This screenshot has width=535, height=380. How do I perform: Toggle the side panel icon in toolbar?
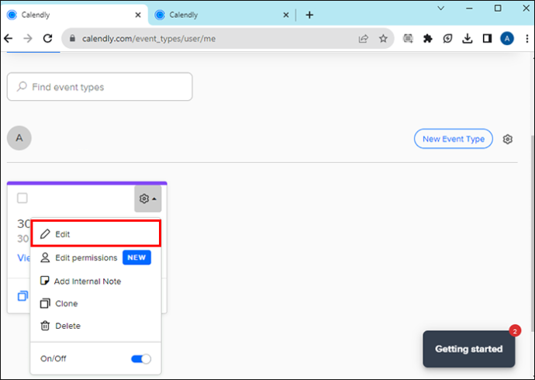tap(487, 39)
